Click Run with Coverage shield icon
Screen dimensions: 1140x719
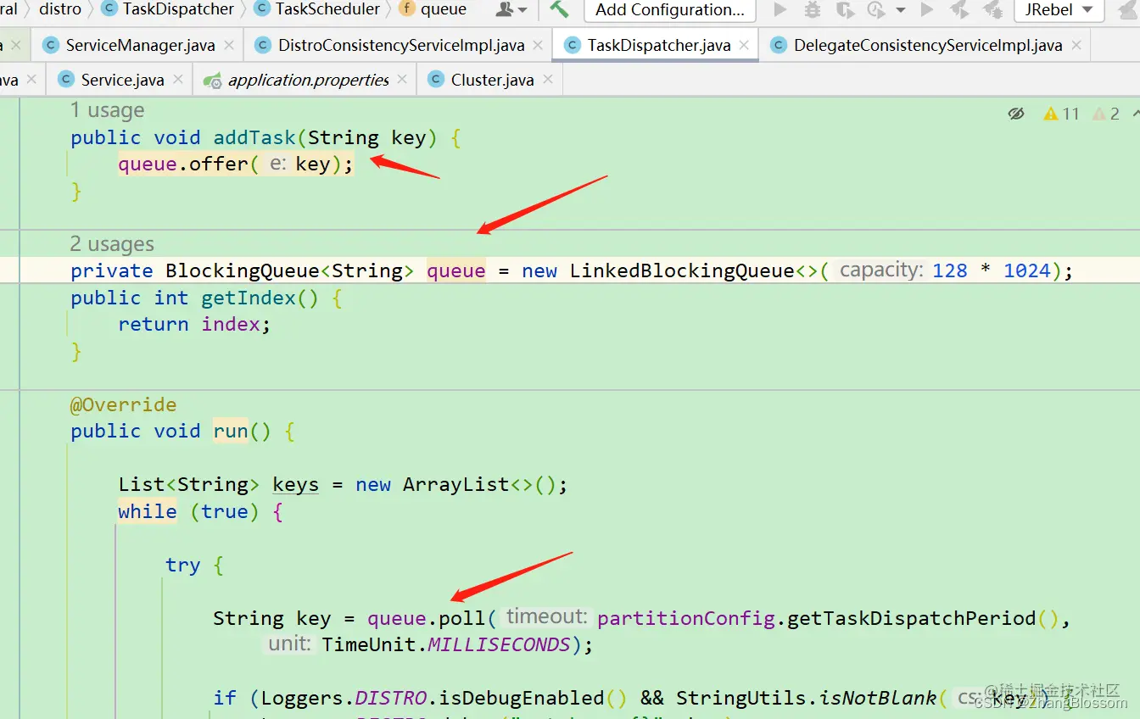(845, 9)
